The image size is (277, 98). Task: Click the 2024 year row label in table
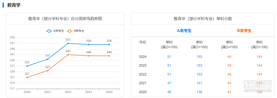(143, 57)
